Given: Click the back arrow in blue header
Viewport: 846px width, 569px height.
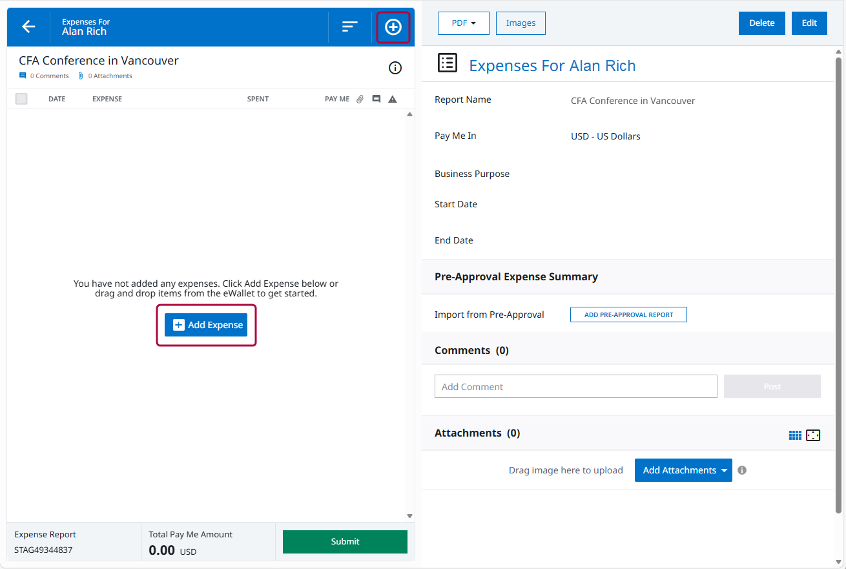Looking at the screenshot, I should (28, 26).
